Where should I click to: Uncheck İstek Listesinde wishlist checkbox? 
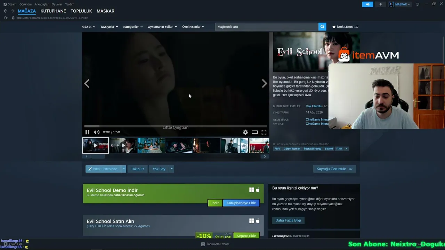90,169
